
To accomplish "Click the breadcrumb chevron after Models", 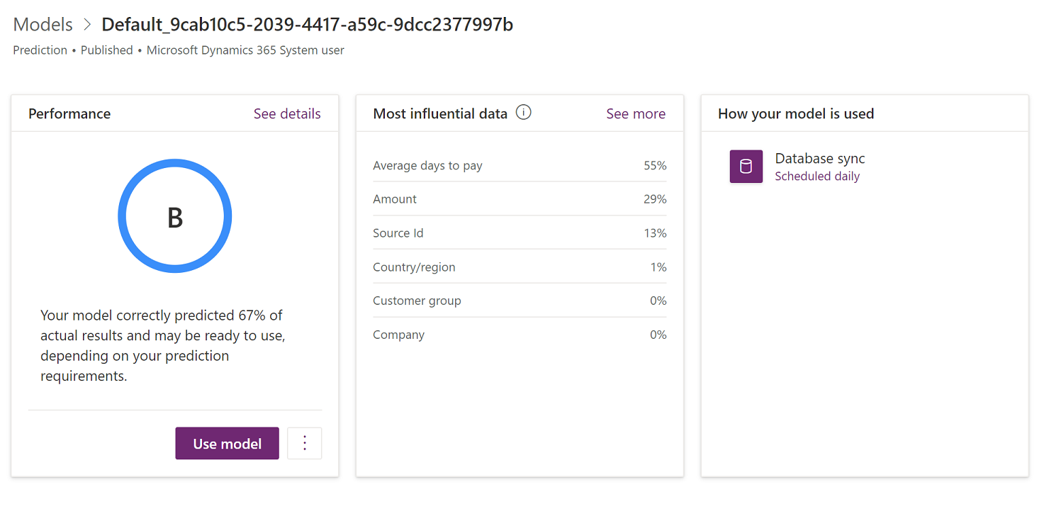I will coord(86,23).
